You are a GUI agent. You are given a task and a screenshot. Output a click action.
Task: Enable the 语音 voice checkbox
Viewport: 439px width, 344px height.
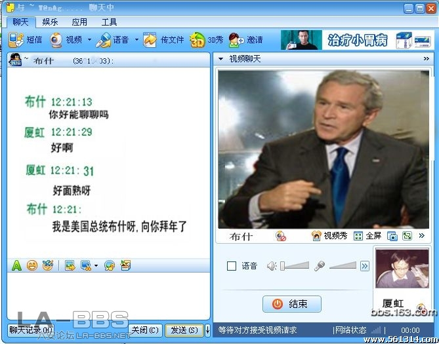231,266
